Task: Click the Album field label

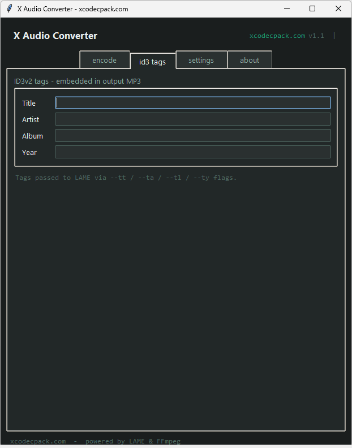Action: pyautogui.click(x=32, y=136)
